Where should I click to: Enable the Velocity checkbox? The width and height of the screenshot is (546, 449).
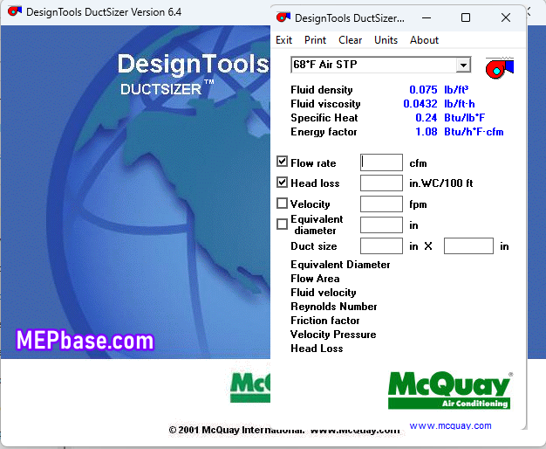pyautogui.click(x=282, y=204)
